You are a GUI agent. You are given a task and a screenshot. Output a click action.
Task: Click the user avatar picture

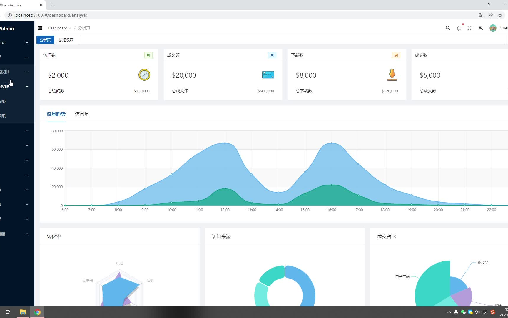(x=493, y=28)
